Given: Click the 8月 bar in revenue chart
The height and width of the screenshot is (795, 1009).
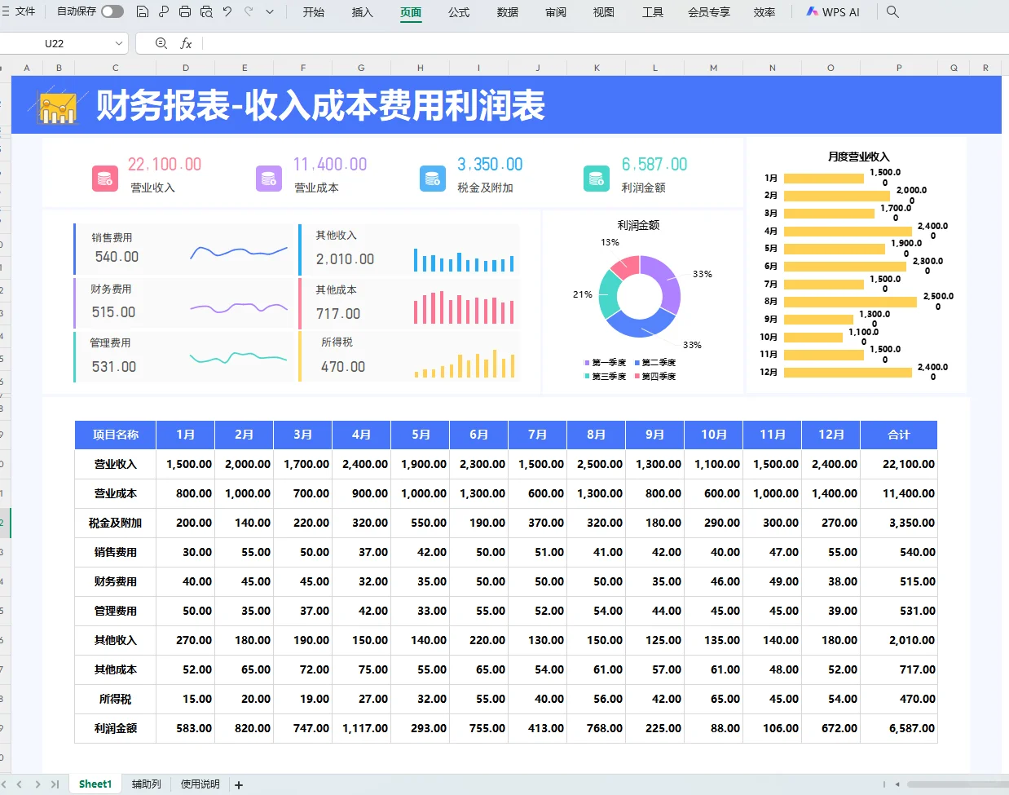Looking at the screenshot, I should [x=850, y=302].
